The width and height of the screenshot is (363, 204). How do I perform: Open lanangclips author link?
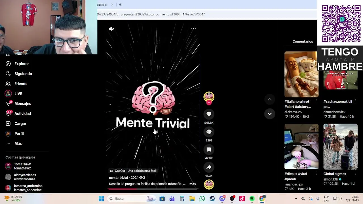coord(294,184)
